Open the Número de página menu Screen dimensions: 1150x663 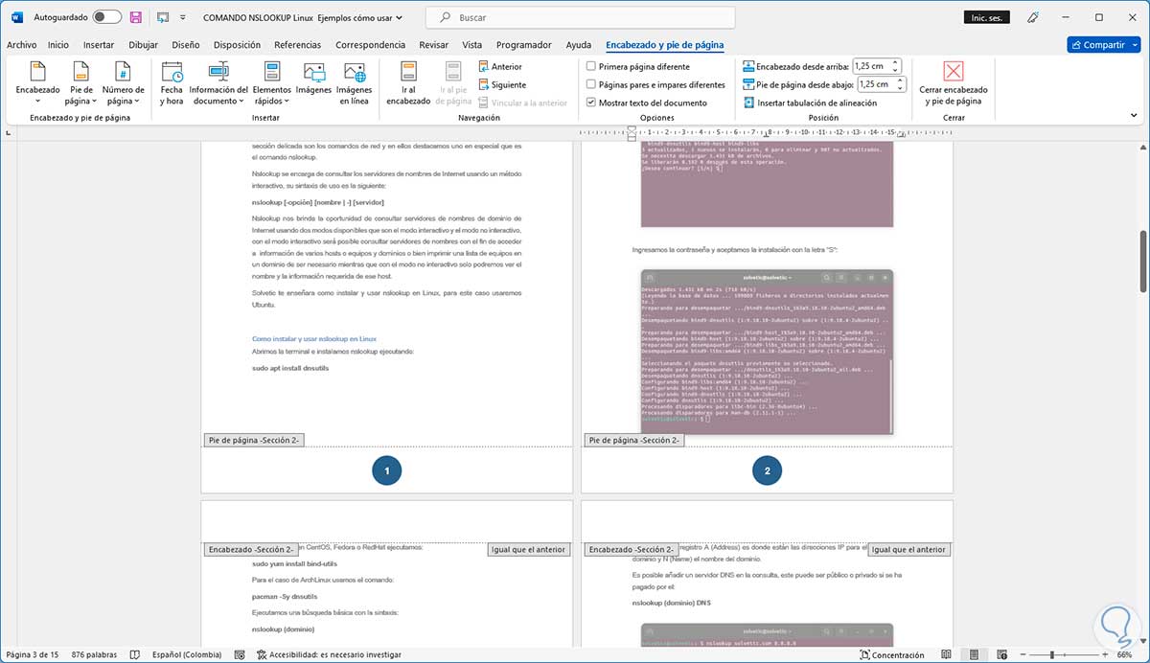click(x=122, y=82)
